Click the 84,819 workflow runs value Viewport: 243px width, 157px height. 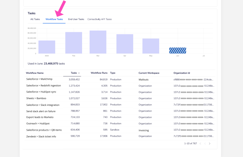104,79
